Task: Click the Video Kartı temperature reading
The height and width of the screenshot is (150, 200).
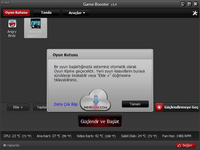Action: (96, 136)
